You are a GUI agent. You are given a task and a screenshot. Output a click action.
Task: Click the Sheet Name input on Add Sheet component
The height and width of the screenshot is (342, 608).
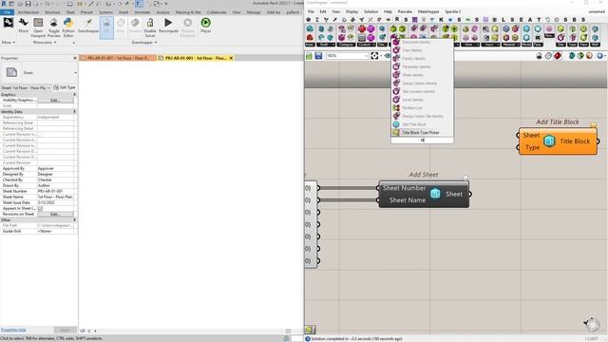coord(408,200)
